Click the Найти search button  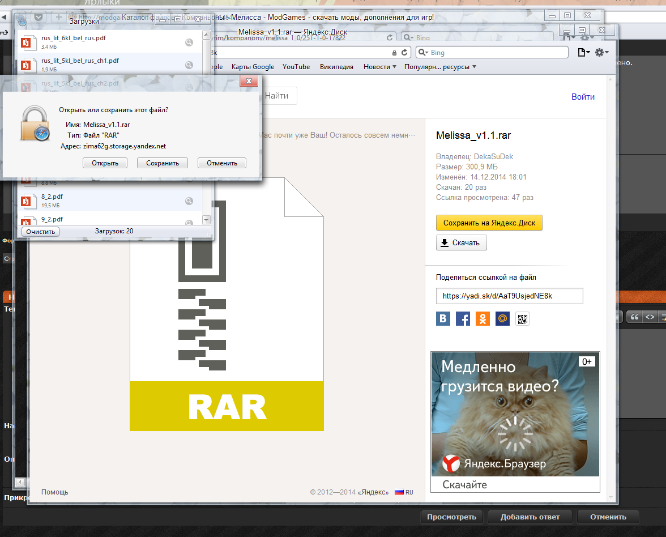277,96
